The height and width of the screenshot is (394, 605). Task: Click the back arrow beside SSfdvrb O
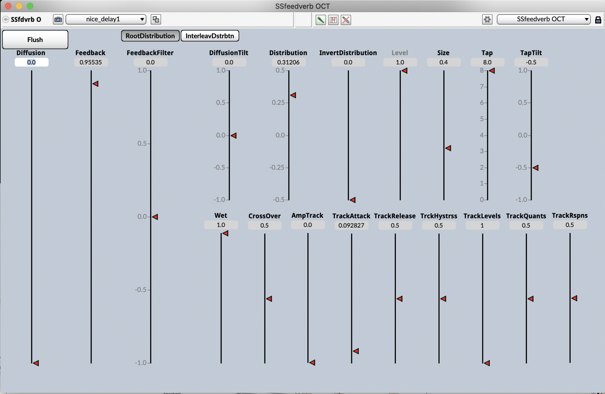(x=6, y=19)
